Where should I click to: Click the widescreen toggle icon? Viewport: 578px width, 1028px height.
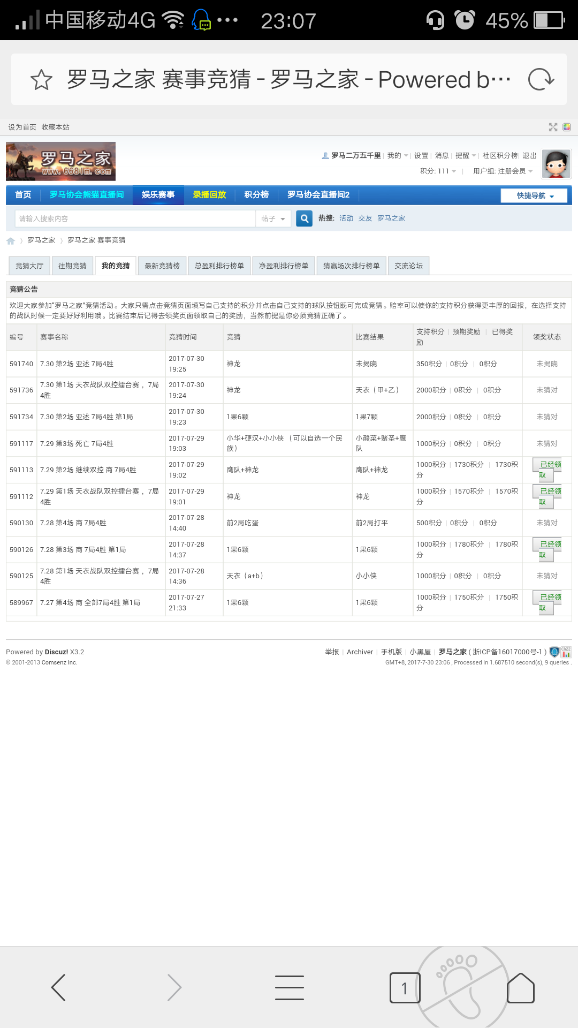click(553, 127)
